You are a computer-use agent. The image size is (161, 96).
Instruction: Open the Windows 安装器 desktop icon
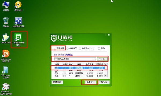coord(6,73)
